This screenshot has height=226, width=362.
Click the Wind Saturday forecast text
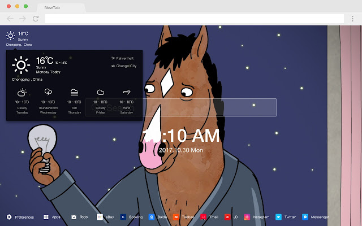[x=127, y=110]
